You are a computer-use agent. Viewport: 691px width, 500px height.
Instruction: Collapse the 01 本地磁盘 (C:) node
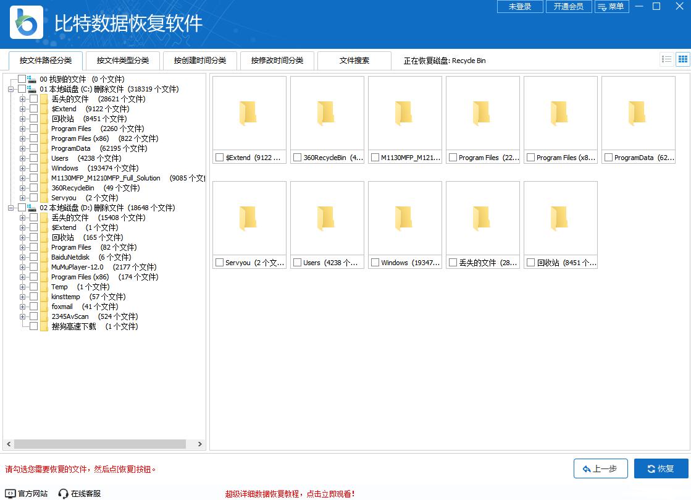coord(10,89)
